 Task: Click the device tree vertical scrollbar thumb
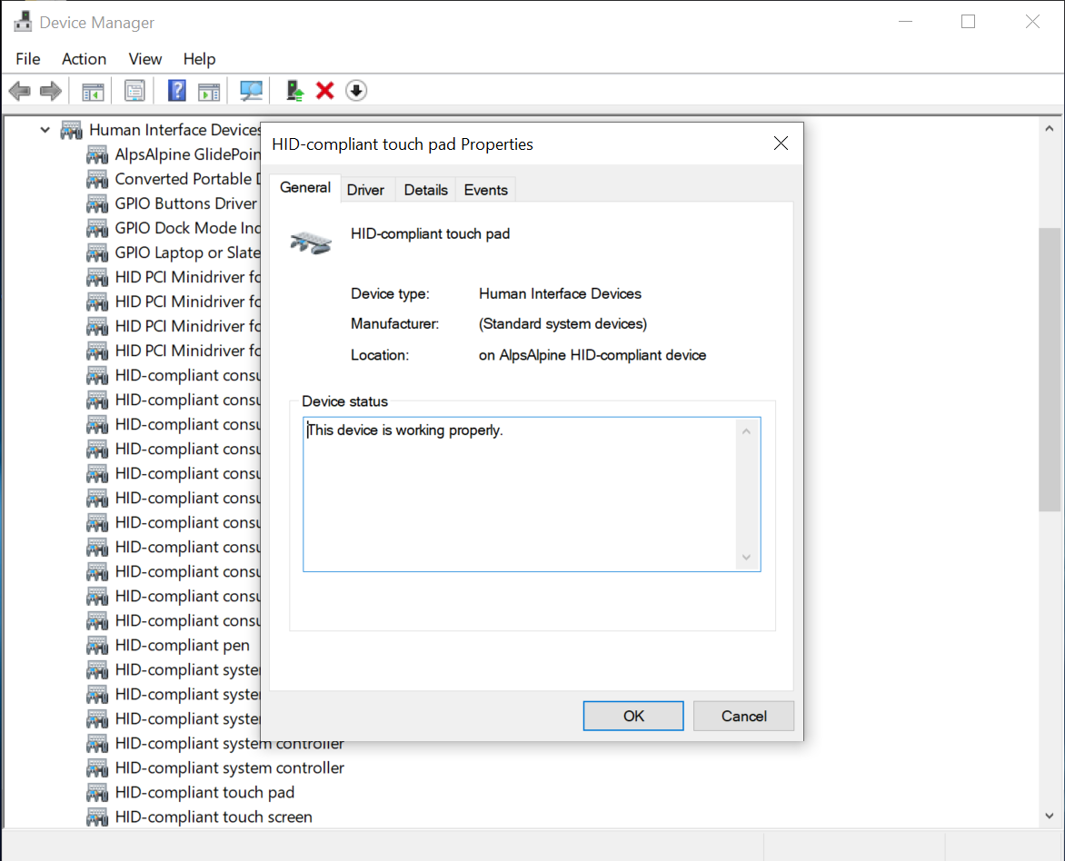click(x=1050, y=368)
